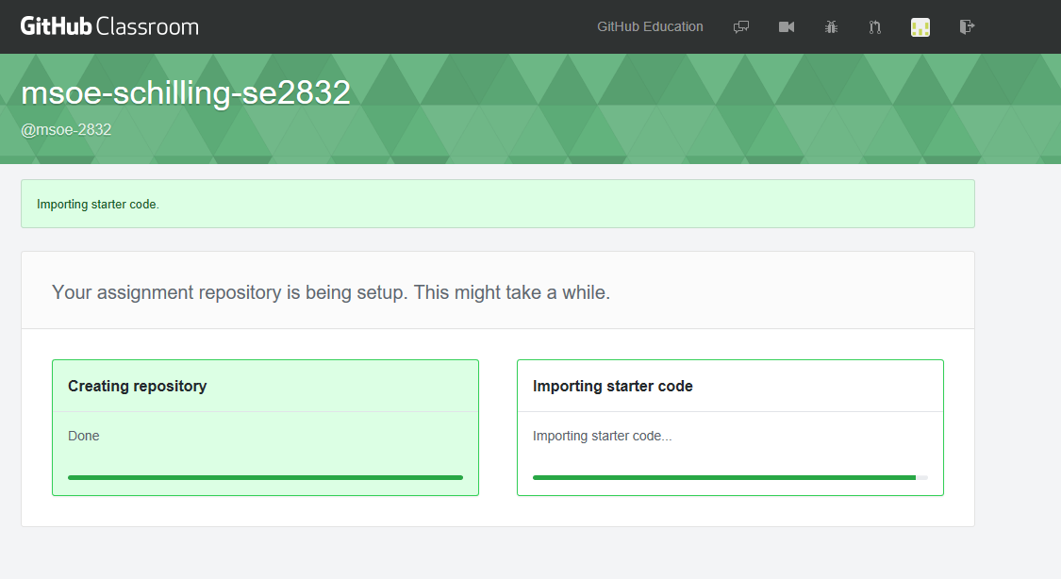The height and width of the screenshot is (579, 1061).
Task: Click the Importing starter code card
Action: tap(729, 427)
